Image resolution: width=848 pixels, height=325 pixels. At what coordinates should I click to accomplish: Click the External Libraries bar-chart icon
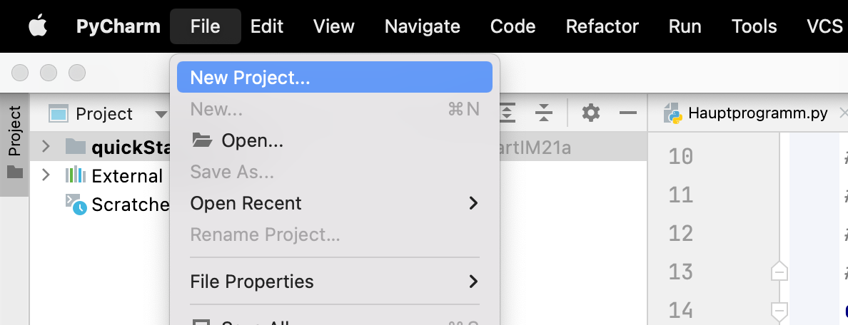pyautogui.click(x=75, y=175)
